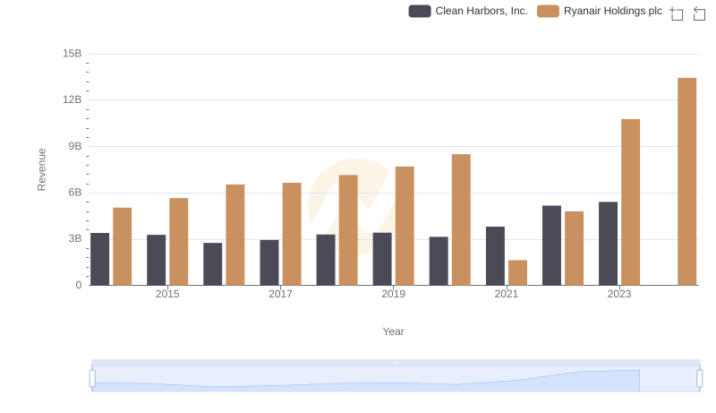Grab the right data zoom slider handle

tap(700, 379)
